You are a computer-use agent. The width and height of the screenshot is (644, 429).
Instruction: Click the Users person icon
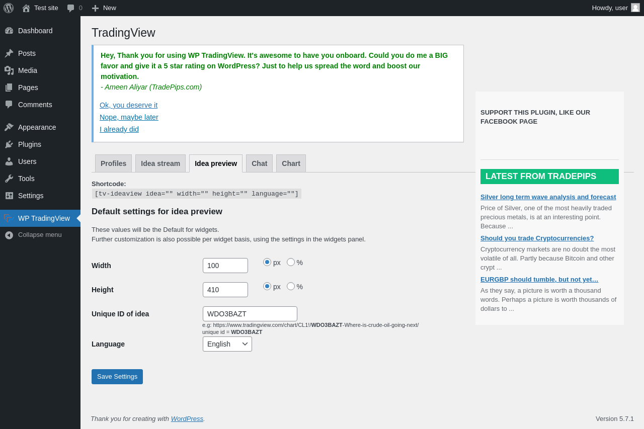click(9, 161)
